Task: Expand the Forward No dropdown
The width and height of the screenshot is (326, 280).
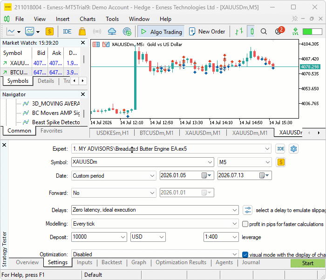Action: click(x=152, y=193)
